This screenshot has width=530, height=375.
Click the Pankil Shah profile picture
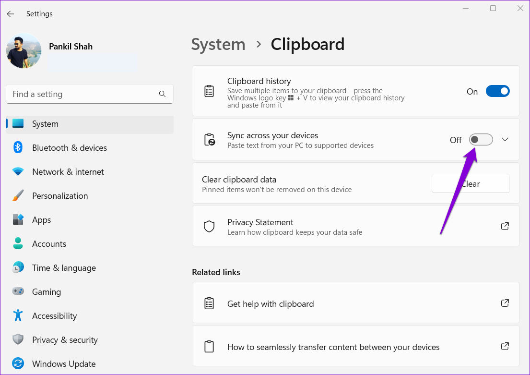pos(24,51)
